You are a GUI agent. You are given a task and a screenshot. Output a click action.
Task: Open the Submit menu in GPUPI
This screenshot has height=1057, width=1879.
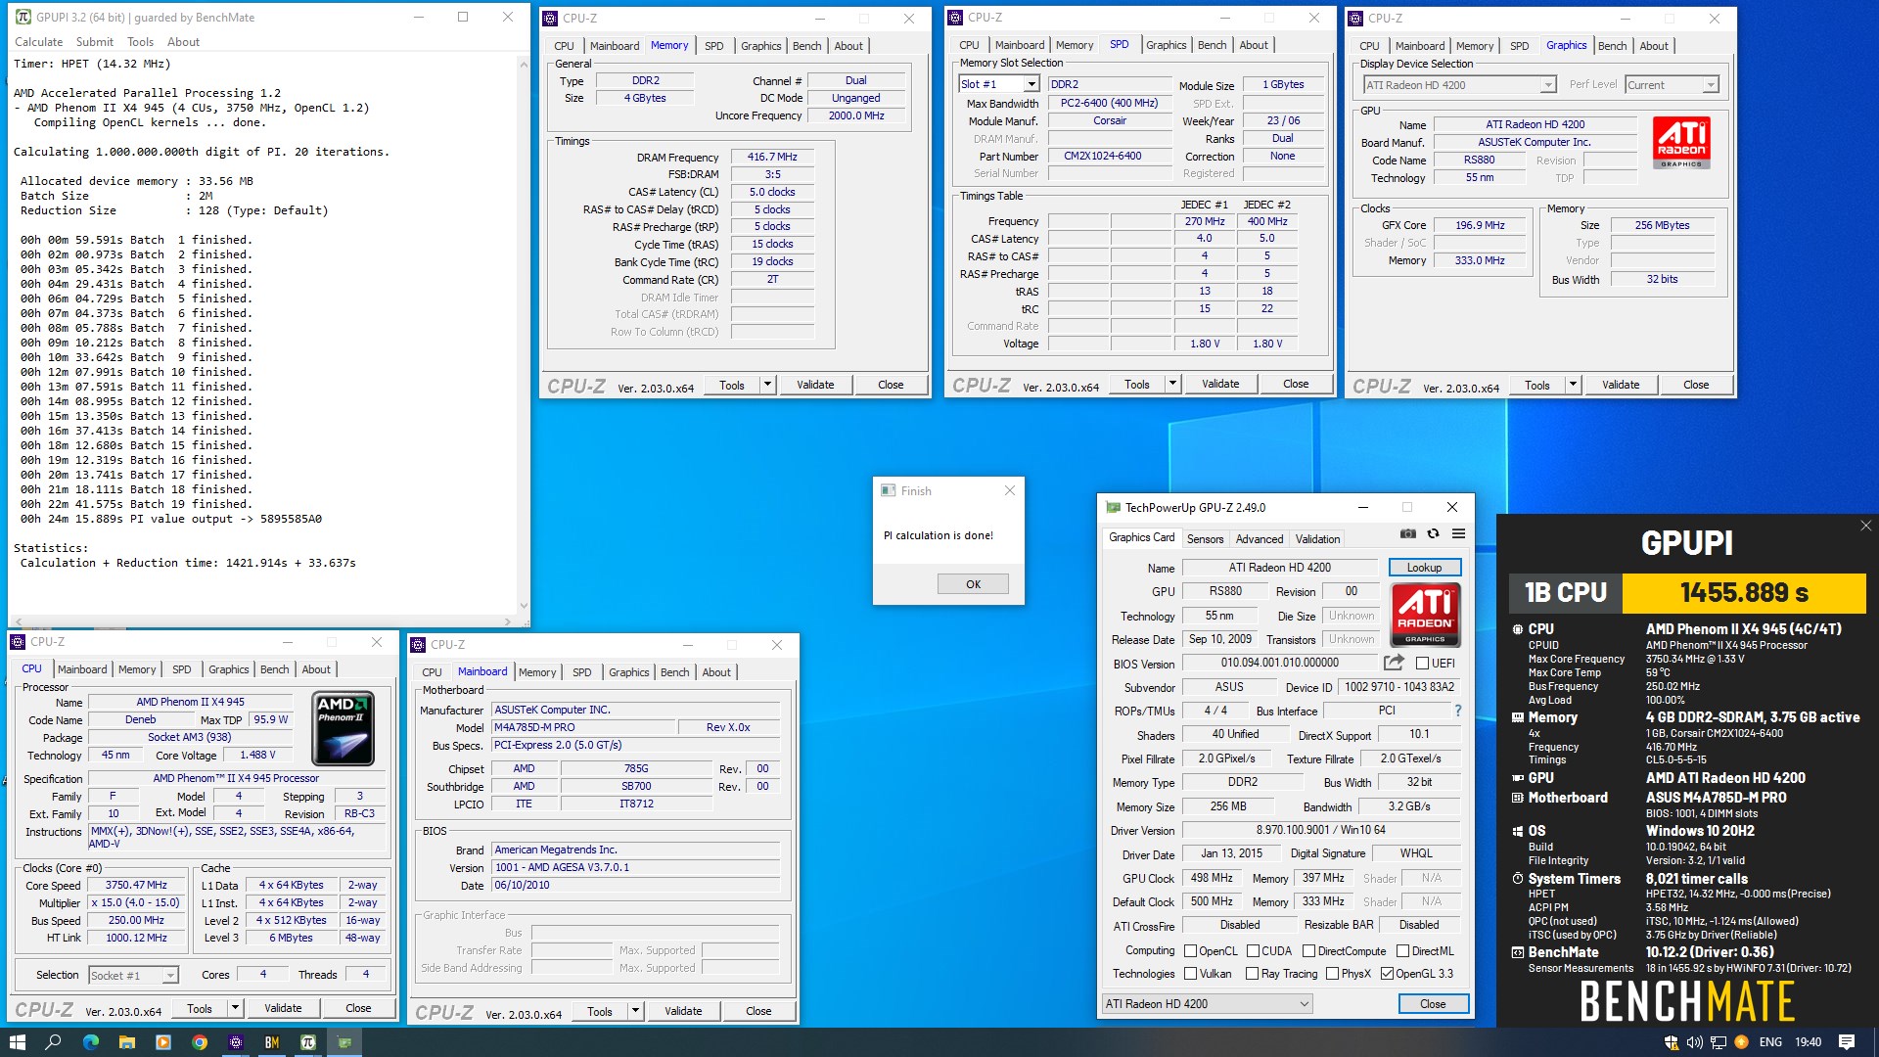coord(95,42)
